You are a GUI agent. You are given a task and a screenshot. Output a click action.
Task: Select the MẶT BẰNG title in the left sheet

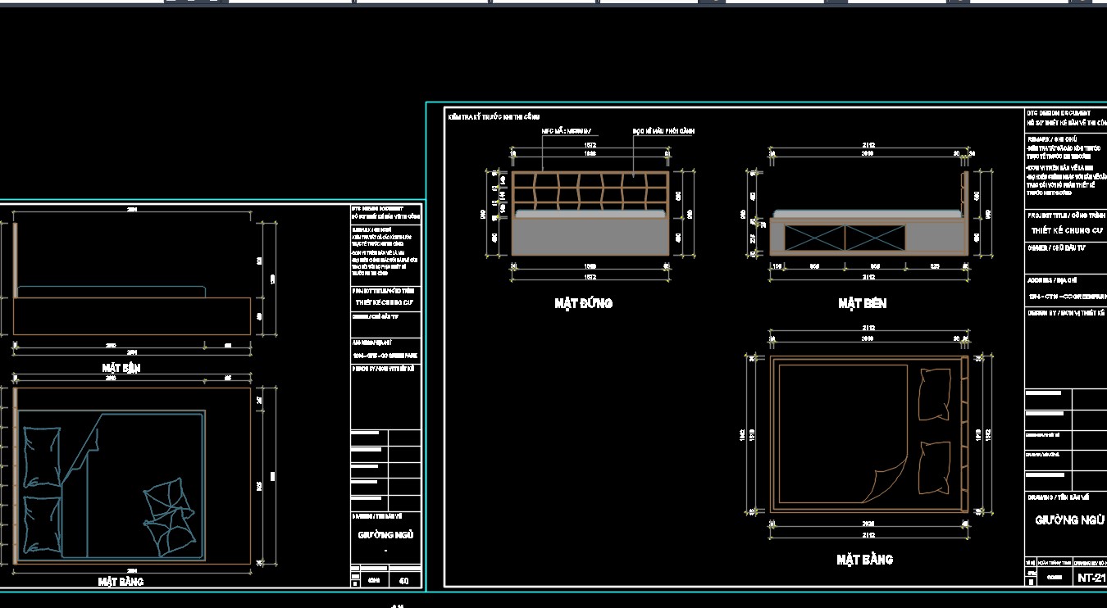coord(121,581)
